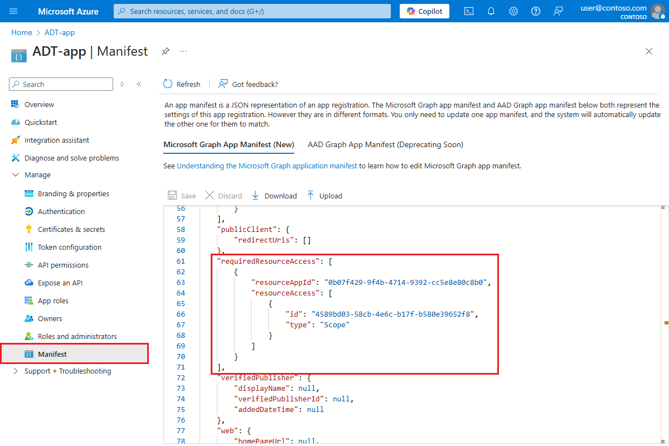
Task: Select Microsoft Graph App Manifest tab
Action: 229,144
